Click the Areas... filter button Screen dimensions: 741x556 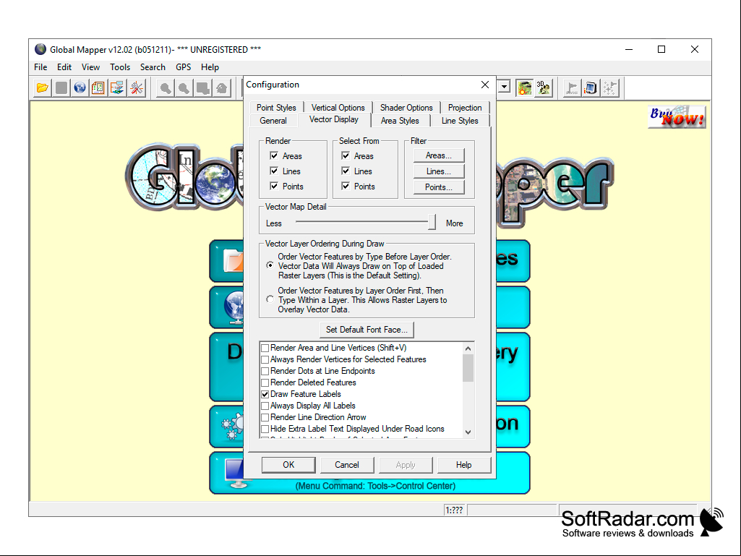439,155
